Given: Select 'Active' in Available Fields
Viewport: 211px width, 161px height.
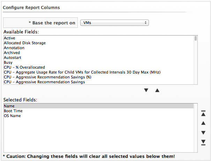Looking at the screenshot, I should click(9, 38).
